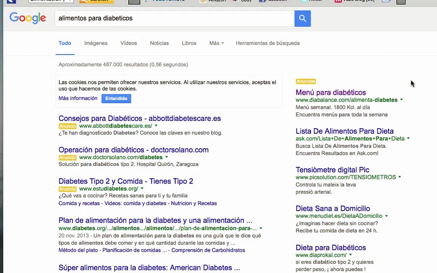Click the yellow Anuncios label in sidebar
Screen dimensions: 437x273
tap(306, 82)
